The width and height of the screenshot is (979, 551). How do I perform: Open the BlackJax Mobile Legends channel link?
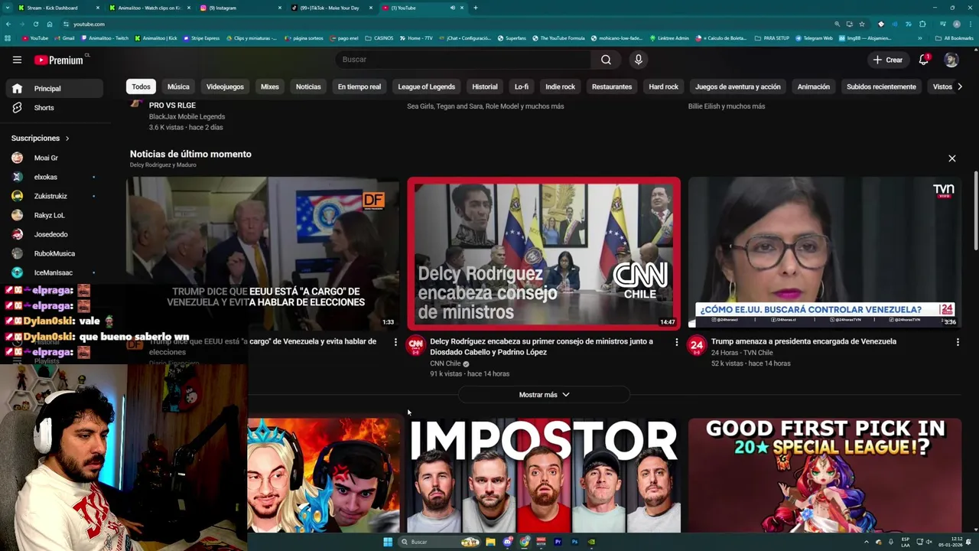187,116
